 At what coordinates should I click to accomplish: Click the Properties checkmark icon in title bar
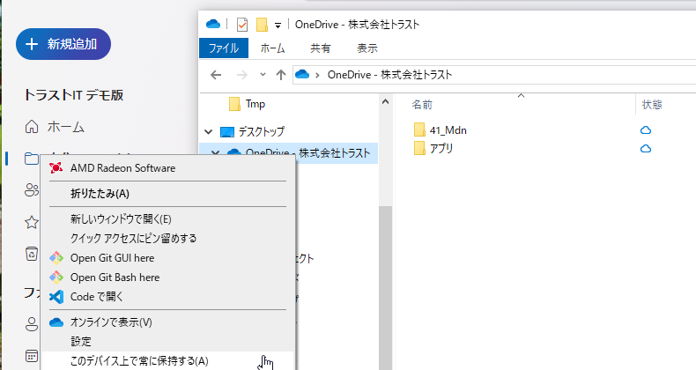point(242,24)
